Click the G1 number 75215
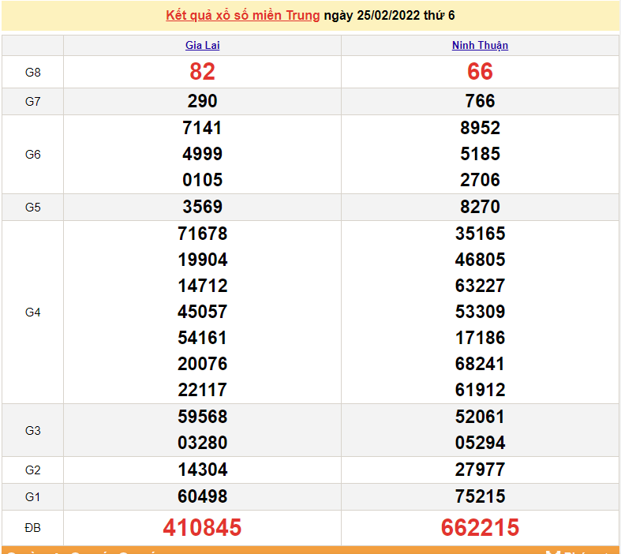621x554 pixels. point(480,496)
